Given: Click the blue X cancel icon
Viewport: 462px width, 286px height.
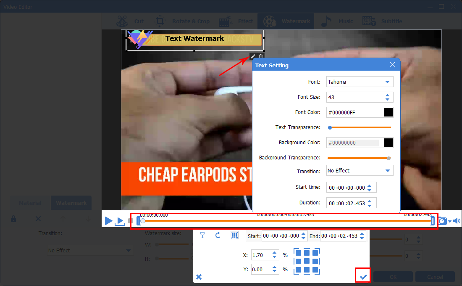Looking at the screenshot, I should [x=199, y=277].
